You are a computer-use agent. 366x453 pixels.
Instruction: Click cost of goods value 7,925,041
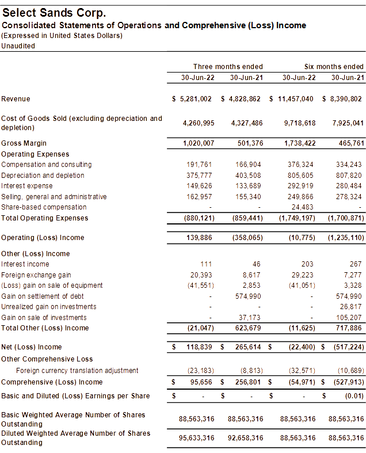click(348, 123)
